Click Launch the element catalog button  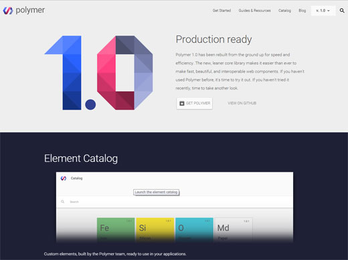[x=156, y=192]
